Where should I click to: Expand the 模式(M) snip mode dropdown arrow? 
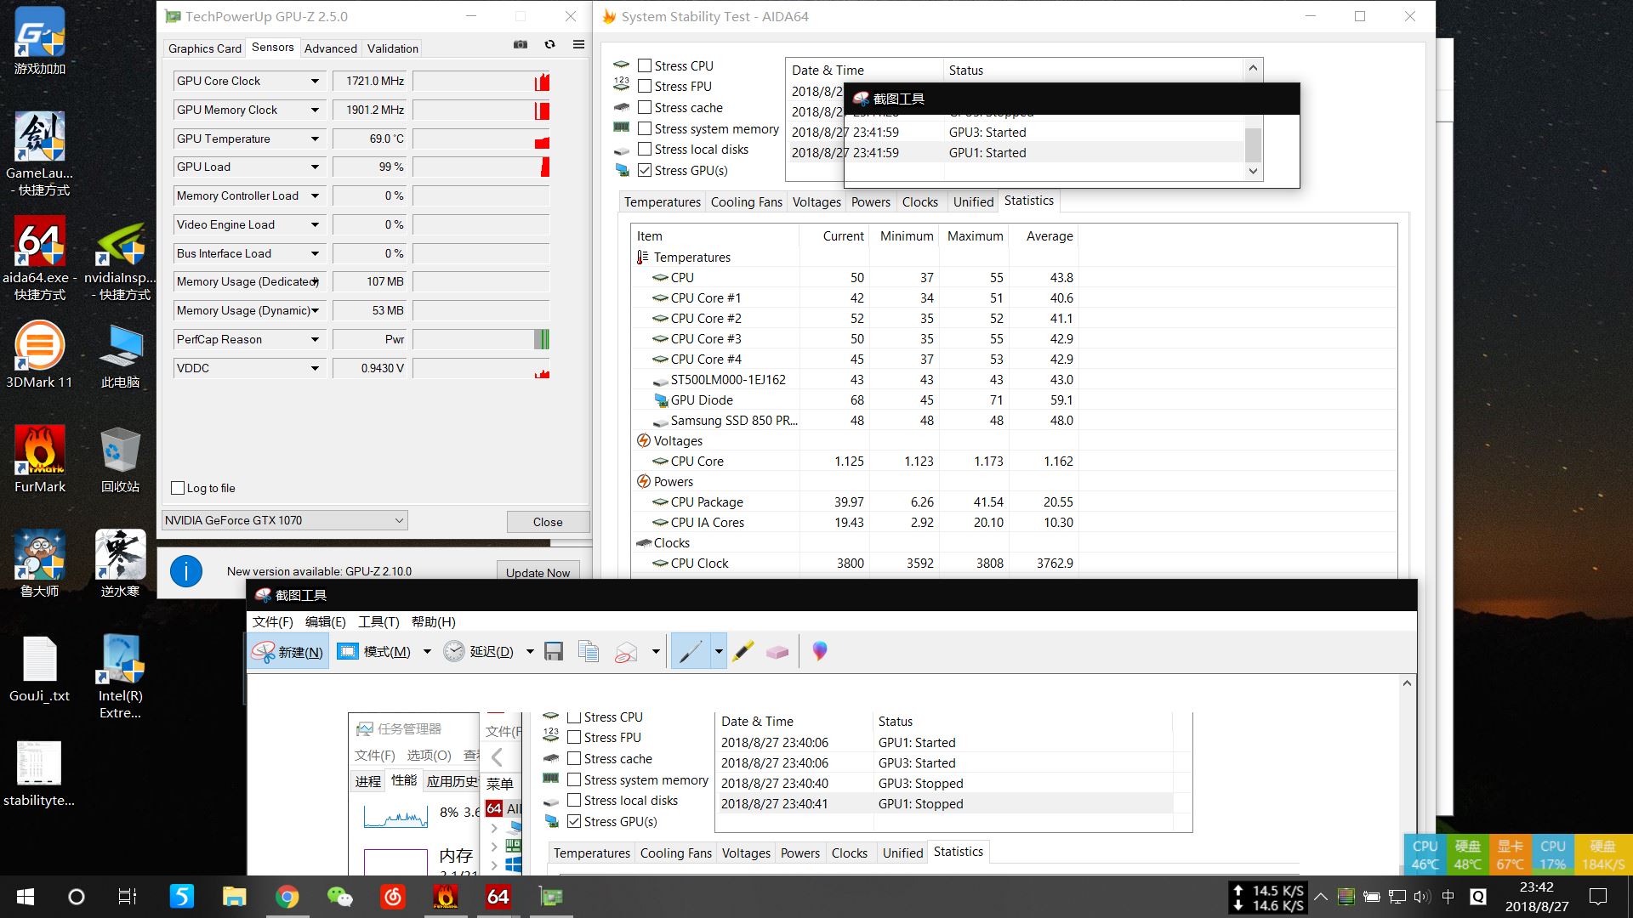427,652
